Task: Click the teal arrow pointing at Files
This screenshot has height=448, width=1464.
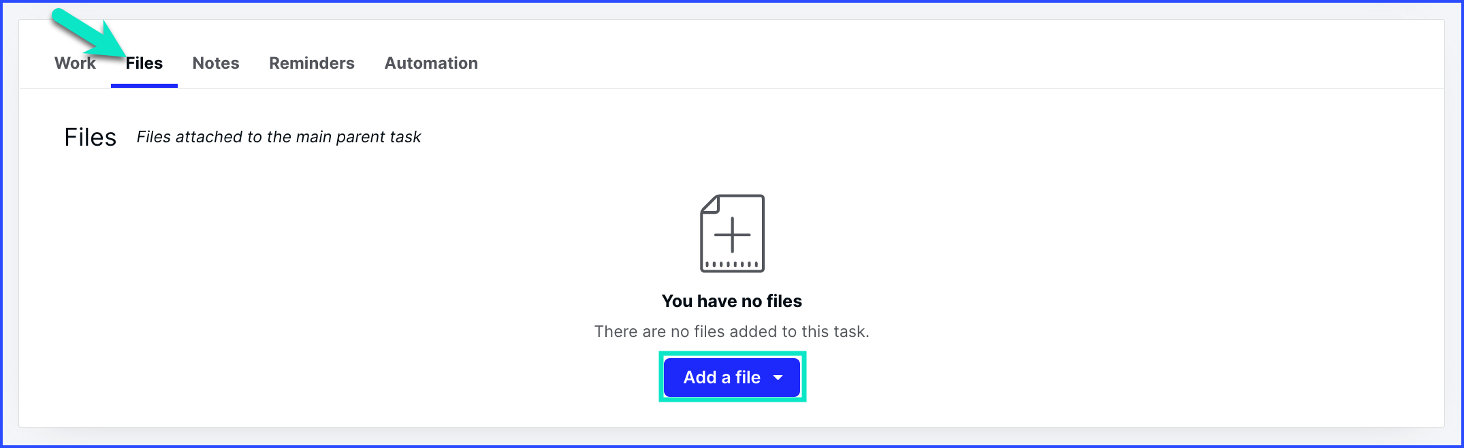Action: point(87,33)
